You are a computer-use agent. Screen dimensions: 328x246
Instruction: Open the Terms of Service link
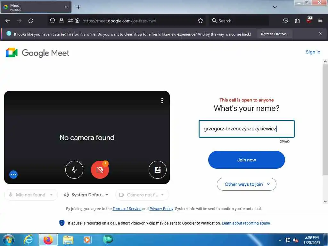[x=127, y=209]
